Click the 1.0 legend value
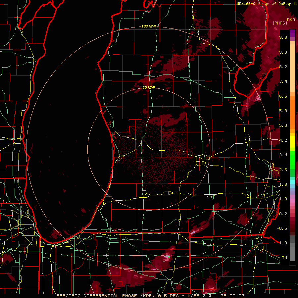Screen dimensions: 298x298 pyautogui.click(x=283, y=199)
